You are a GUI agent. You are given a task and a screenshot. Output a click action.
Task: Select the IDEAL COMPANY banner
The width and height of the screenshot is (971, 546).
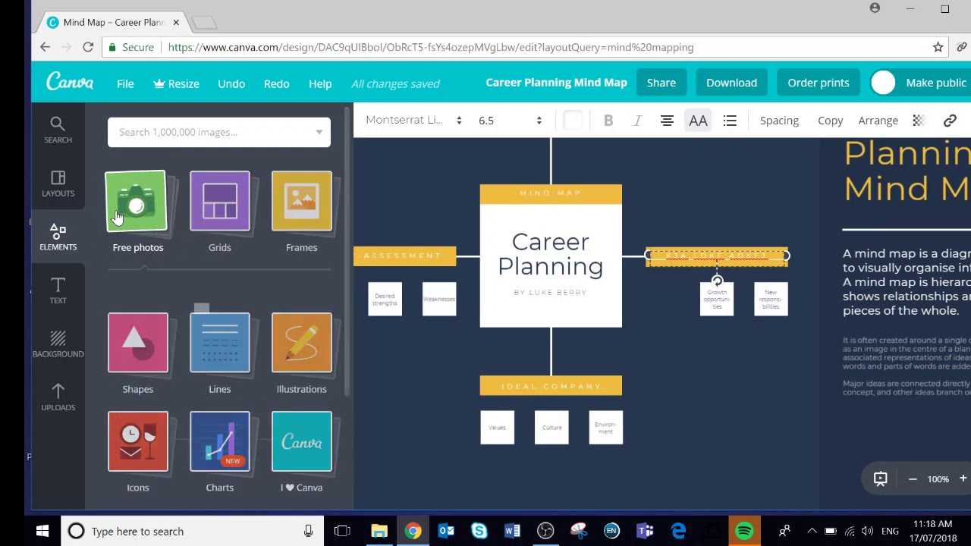[x=551, y=386]
